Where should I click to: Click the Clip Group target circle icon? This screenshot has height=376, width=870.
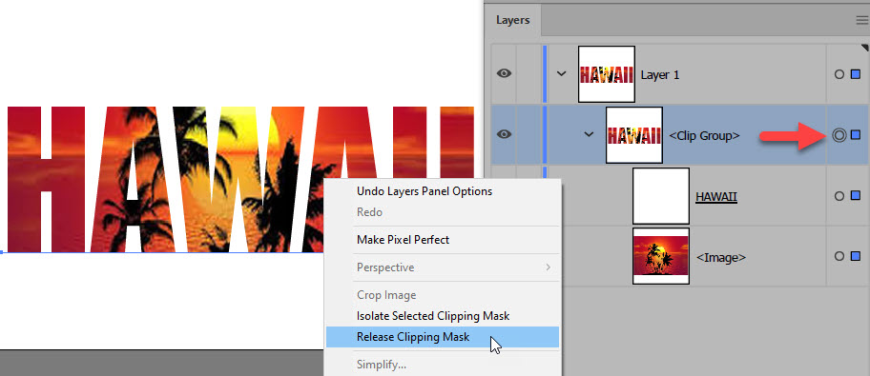tap(839, 134)
